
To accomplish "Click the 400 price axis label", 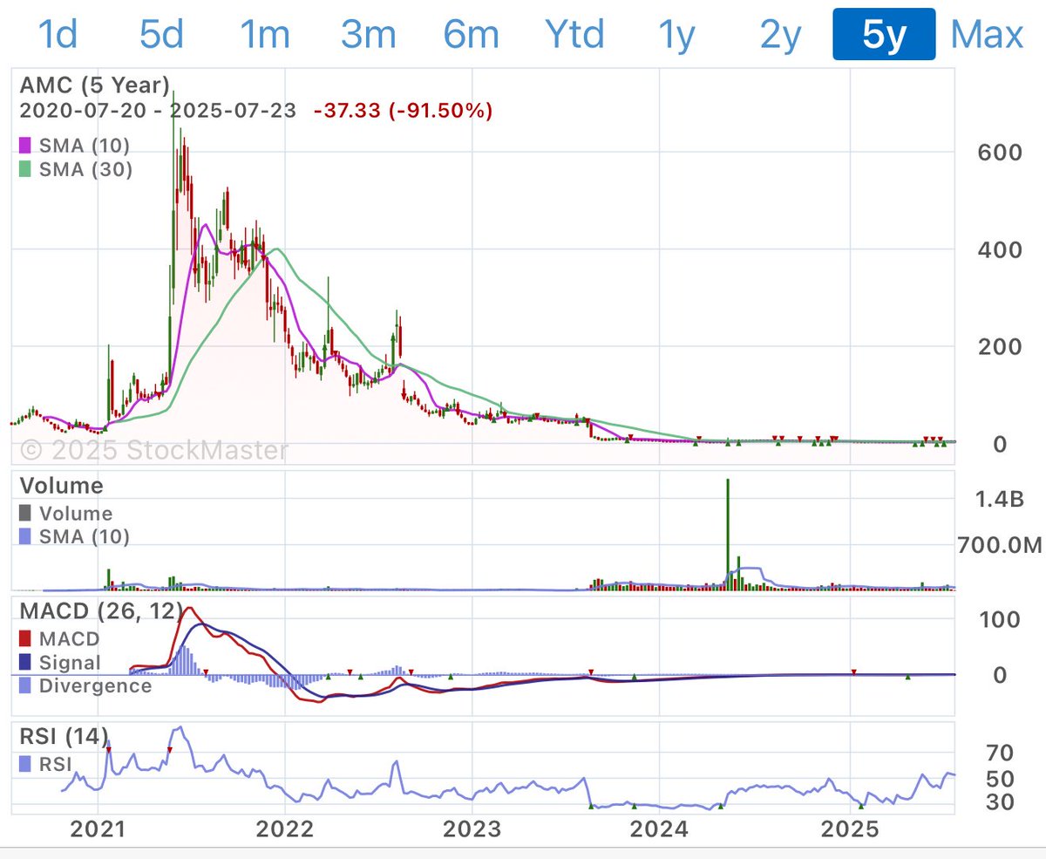I will 997,249.
